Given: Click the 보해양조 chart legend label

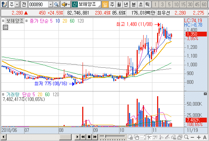Looking at the screenshot, I should click(x=15, y=21).
